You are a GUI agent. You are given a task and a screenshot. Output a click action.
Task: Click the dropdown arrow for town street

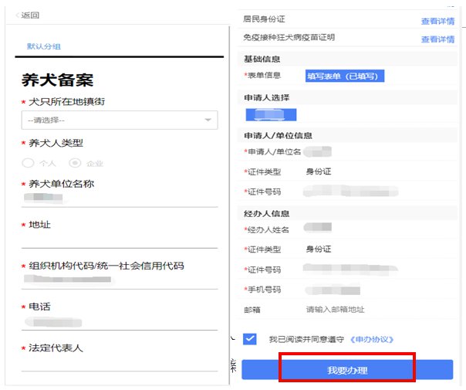208,120
